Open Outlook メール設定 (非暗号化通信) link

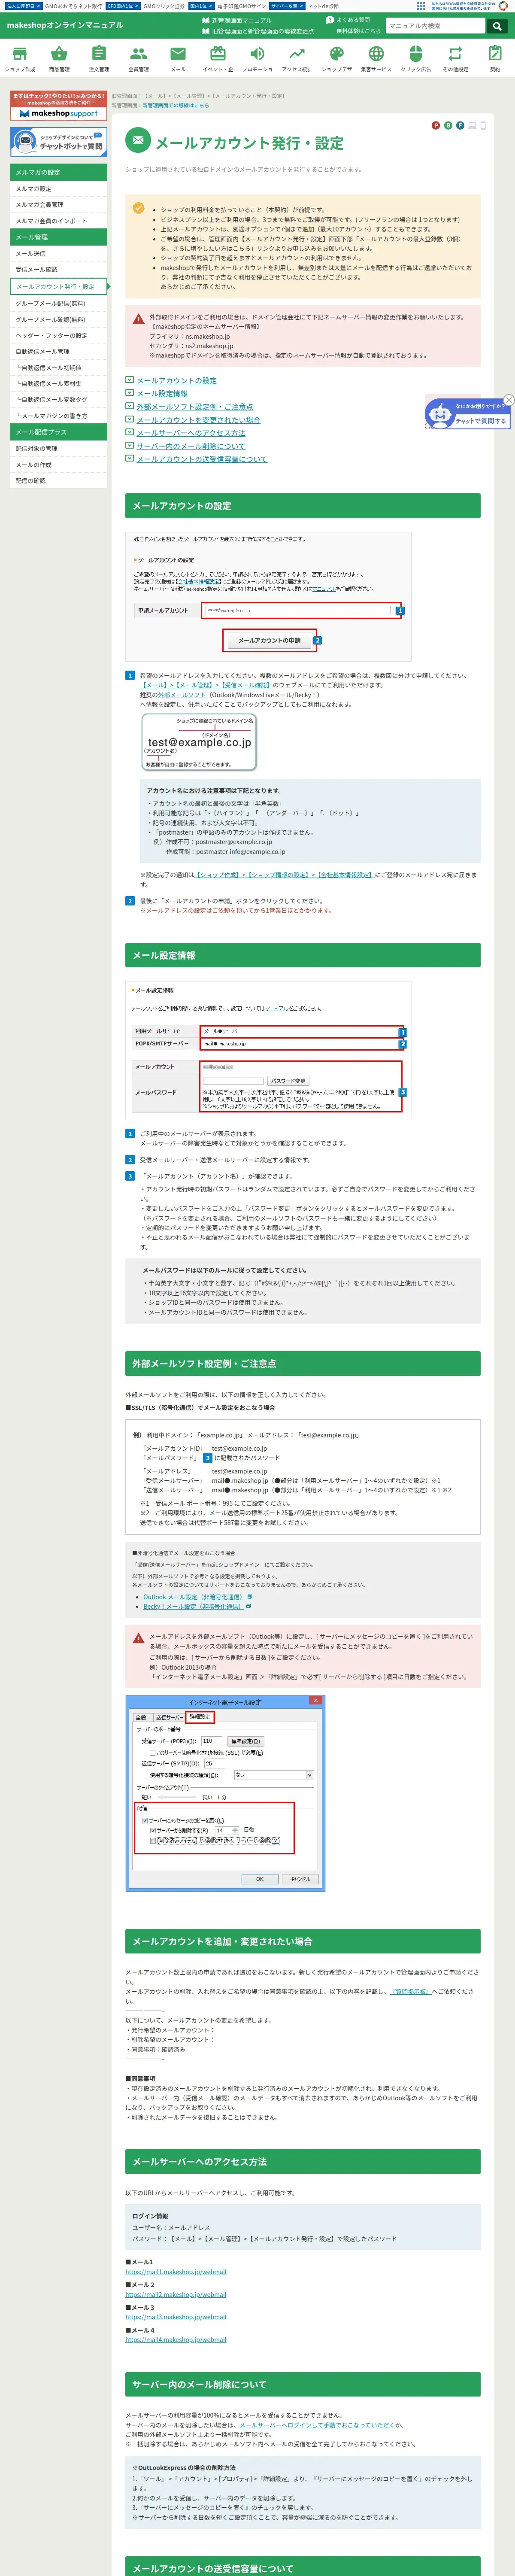193,1597
